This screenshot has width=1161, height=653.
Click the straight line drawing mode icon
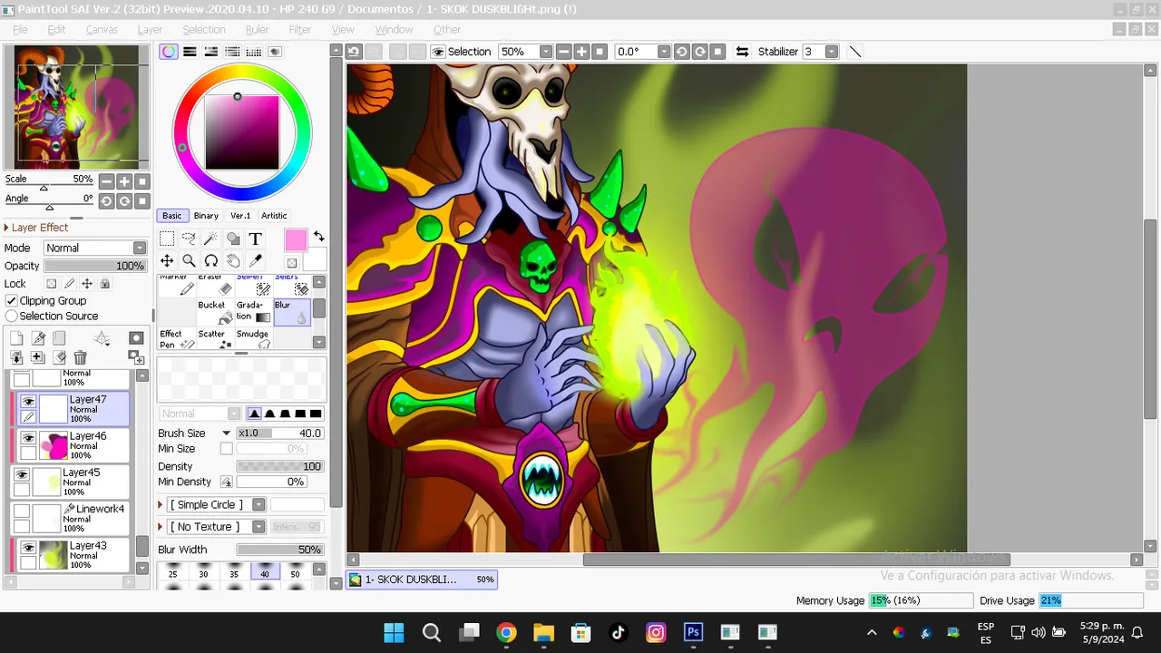coord(854,52)
